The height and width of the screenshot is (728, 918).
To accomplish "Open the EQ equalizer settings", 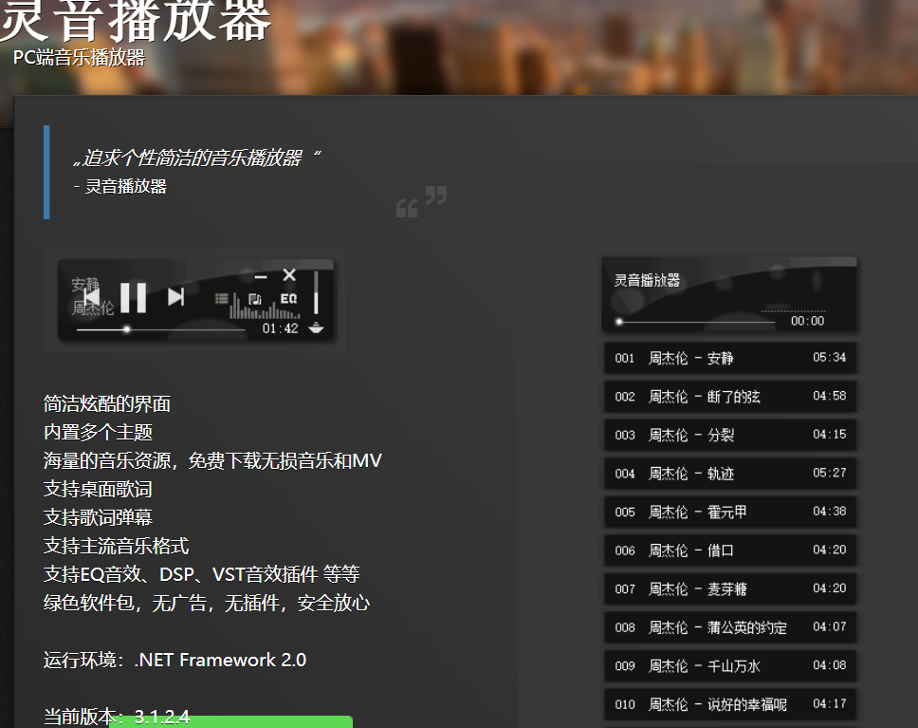I will pyautogui.click(x=288, y=299).
